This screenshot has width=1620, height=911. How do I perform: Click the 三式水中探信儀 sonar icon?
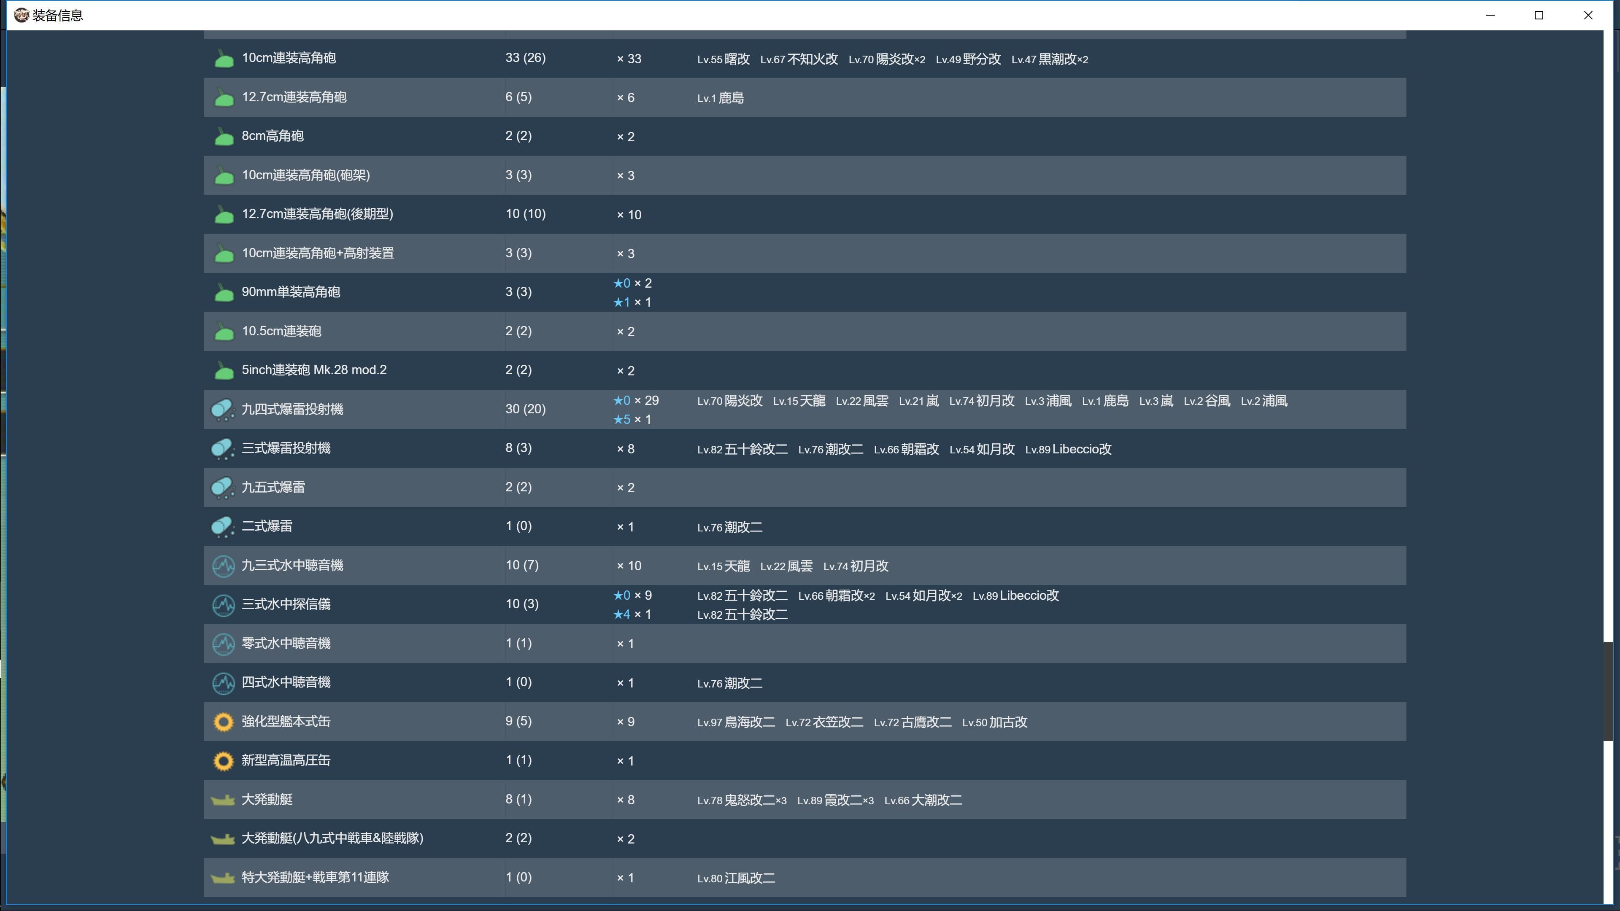coord(223,605)
